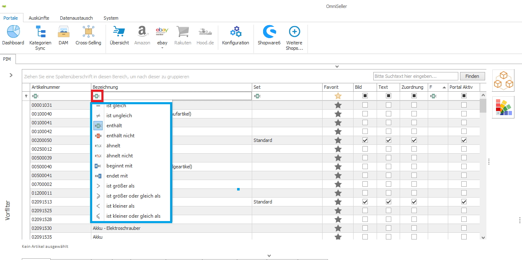Select the Shopware6 portal icon
Image resolution: width=522 pixels, height=260 pixels.
point(269,32)
